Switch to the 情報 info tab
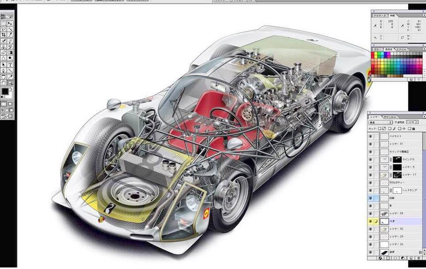 (x=392, y=16)
